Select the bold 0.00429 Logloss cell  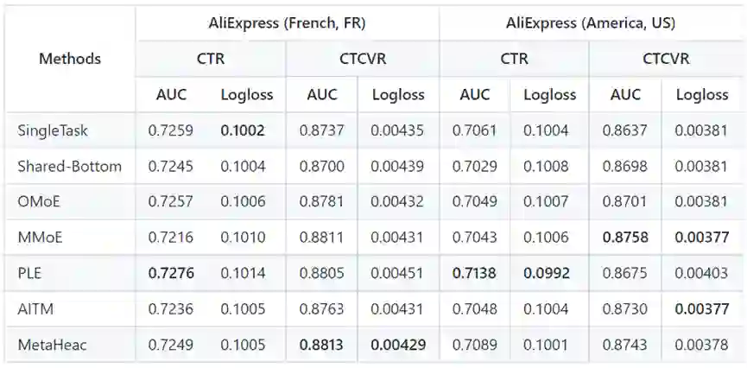pos(398,345)
